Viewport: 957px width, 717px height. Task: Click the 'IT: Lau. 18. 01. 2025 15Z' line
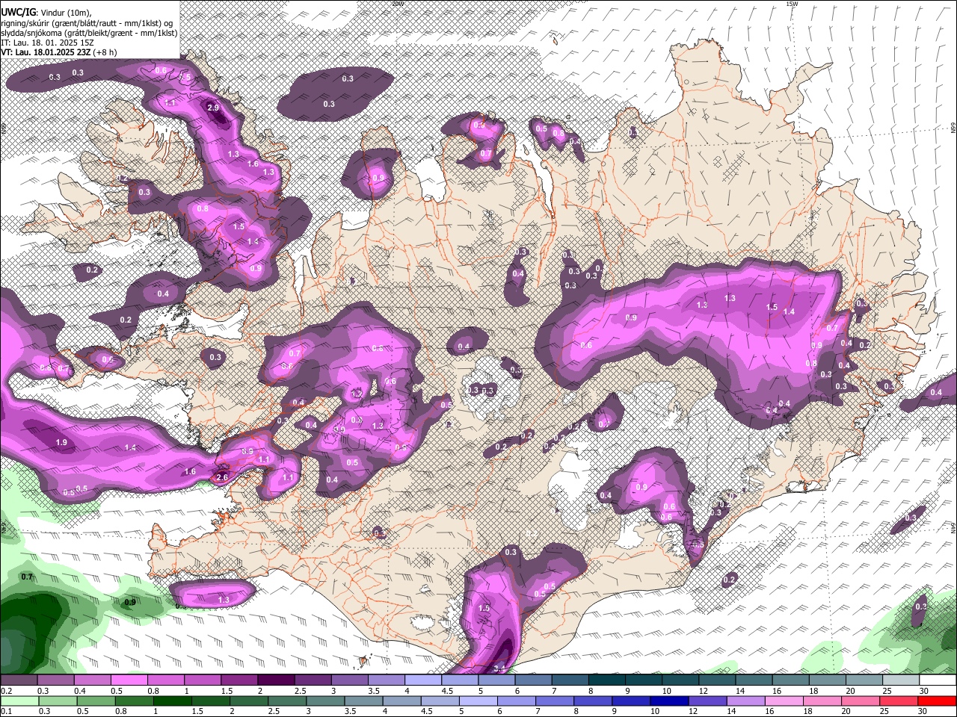pyautogui.click(x=47, y=43)
